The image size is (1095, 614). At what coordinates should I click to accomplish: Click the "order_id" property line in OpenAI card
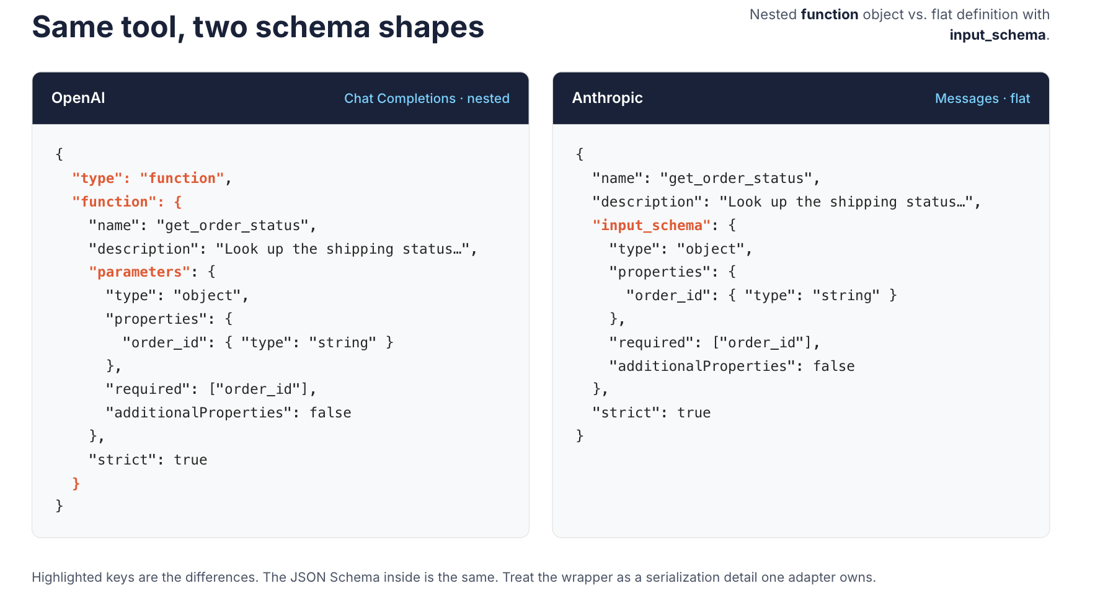click(x=258, y=343)
